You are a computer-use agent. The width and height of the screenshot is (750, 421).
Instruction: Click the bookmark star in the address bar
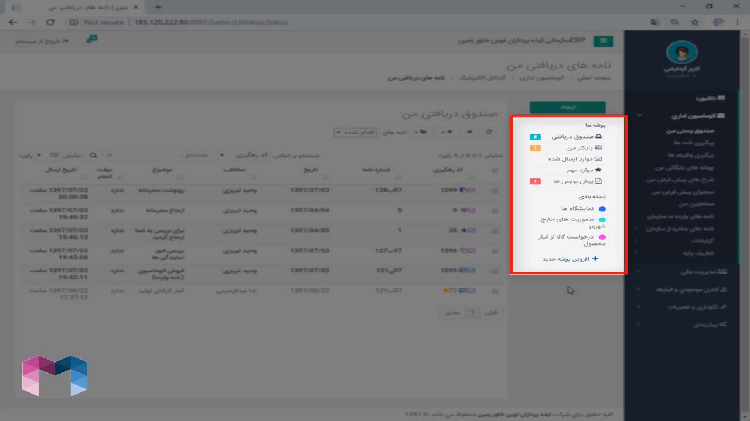point(695,22)
